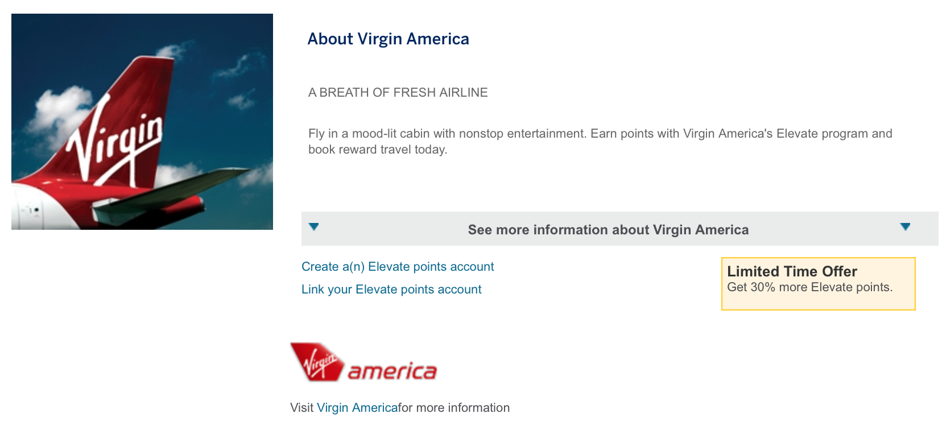The width and height of the screenshot is (942, 430).
Task: Click the red 'america' wordmark in logo
Action: tap(392, 372)
